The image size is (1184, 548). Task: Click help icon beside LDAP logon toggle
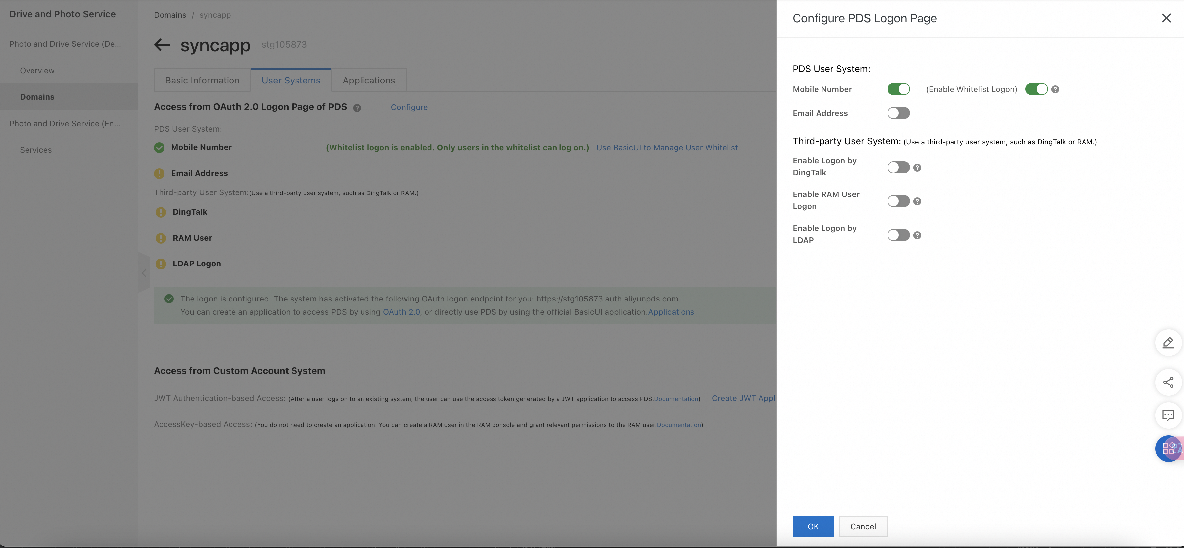pyautogui.click(x=917, y=235)
